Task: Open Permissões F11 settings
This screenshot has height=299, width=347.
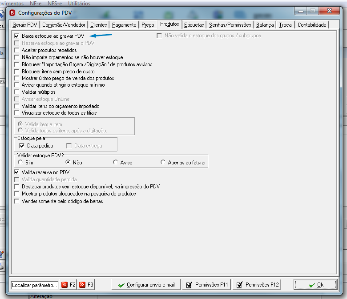Action: click(x=206, y=285)
